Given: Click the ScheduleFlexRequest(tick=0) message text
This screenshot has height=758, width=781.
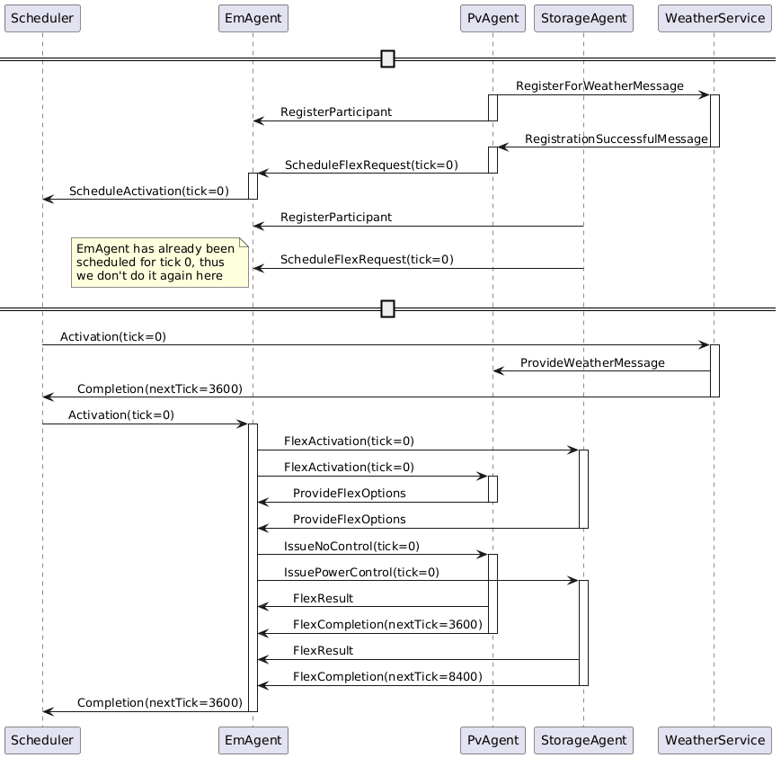Looking at the screenshot, I should click(x=372, y=165).
